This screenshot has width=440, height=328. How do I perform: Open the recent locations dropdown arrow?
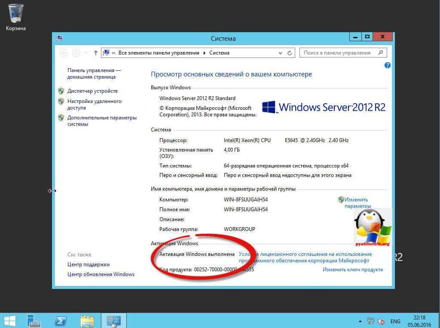pos(86,53)
